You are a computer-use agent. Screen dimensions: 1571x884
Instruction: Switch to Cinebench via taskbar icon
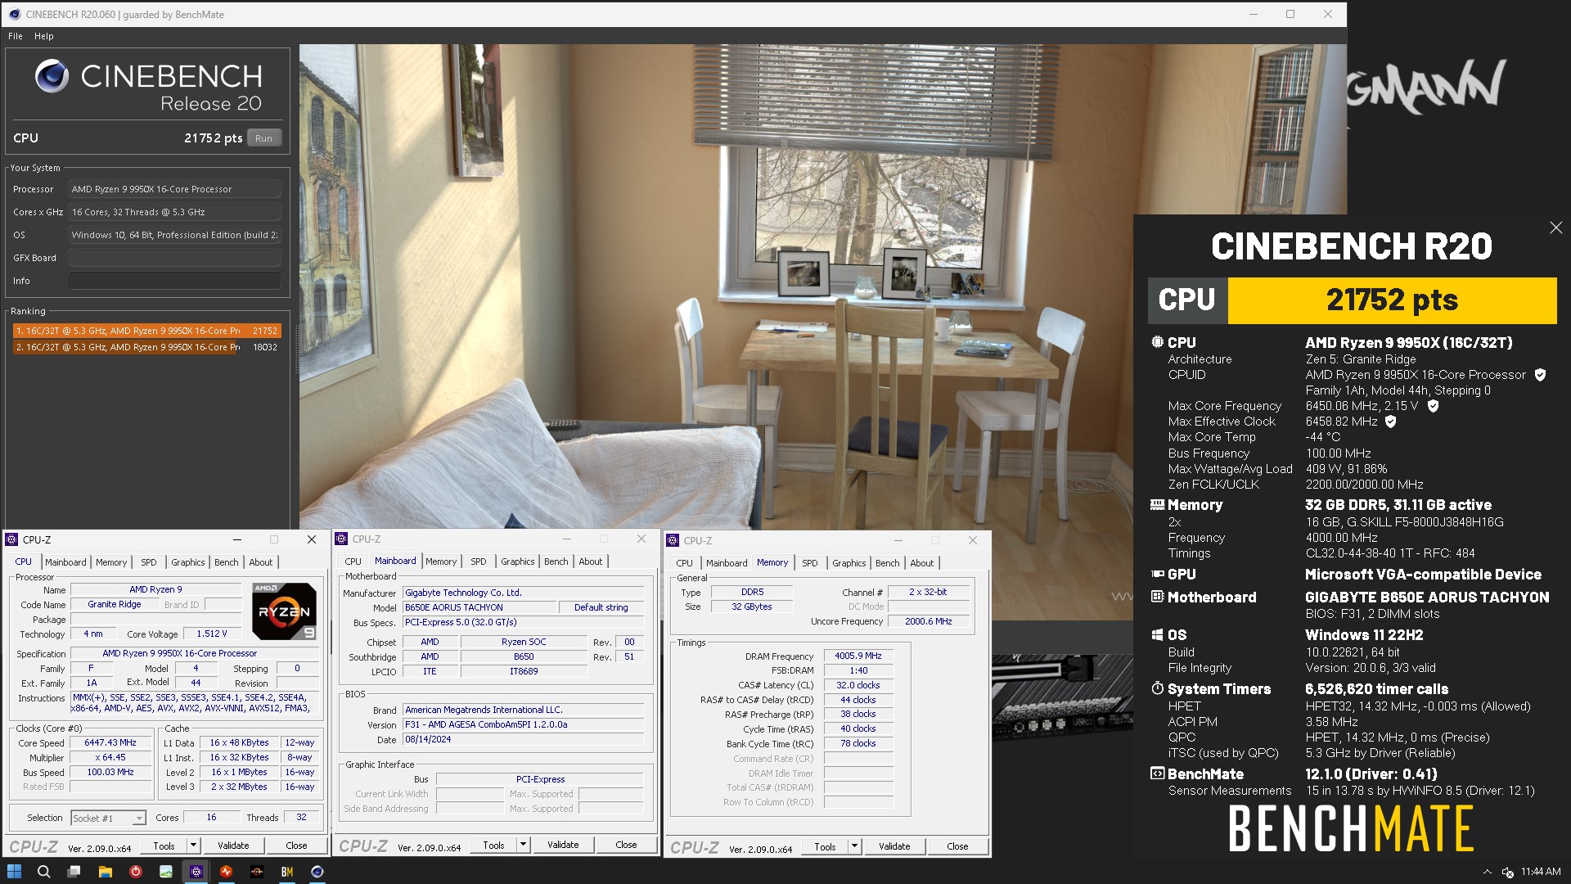tap(317, 872)
